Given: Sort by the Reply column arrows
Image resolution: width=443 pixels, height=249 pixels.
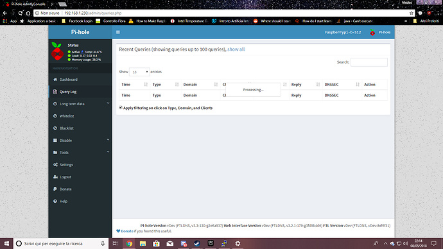Looking at the screenshot, I should (x=318, y=85).
